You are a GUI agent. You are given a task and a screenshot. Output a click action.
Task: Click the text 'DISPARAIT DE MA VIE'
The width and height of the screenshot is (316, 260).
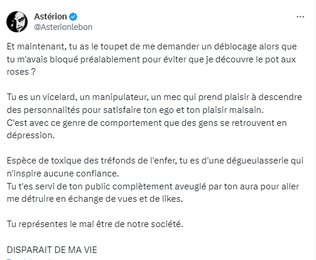point(52,250)
